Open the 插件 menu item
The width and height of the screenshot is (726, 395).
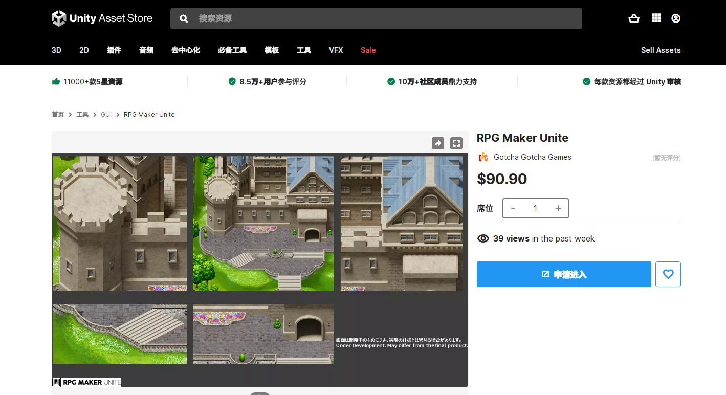[114, 50]
